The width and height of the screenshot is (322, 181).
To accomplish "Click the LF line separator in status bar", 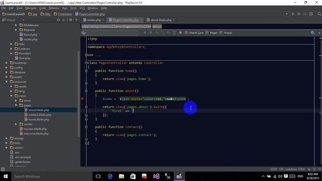I will [281, 169].
